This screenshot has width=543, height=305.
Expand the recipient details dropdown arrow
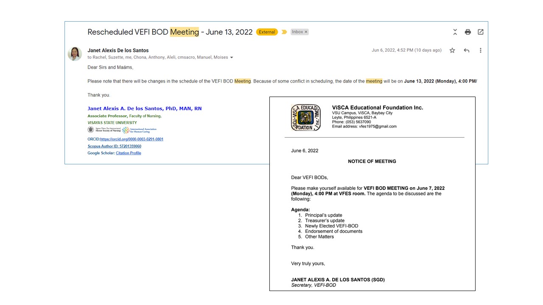(232, 58)
